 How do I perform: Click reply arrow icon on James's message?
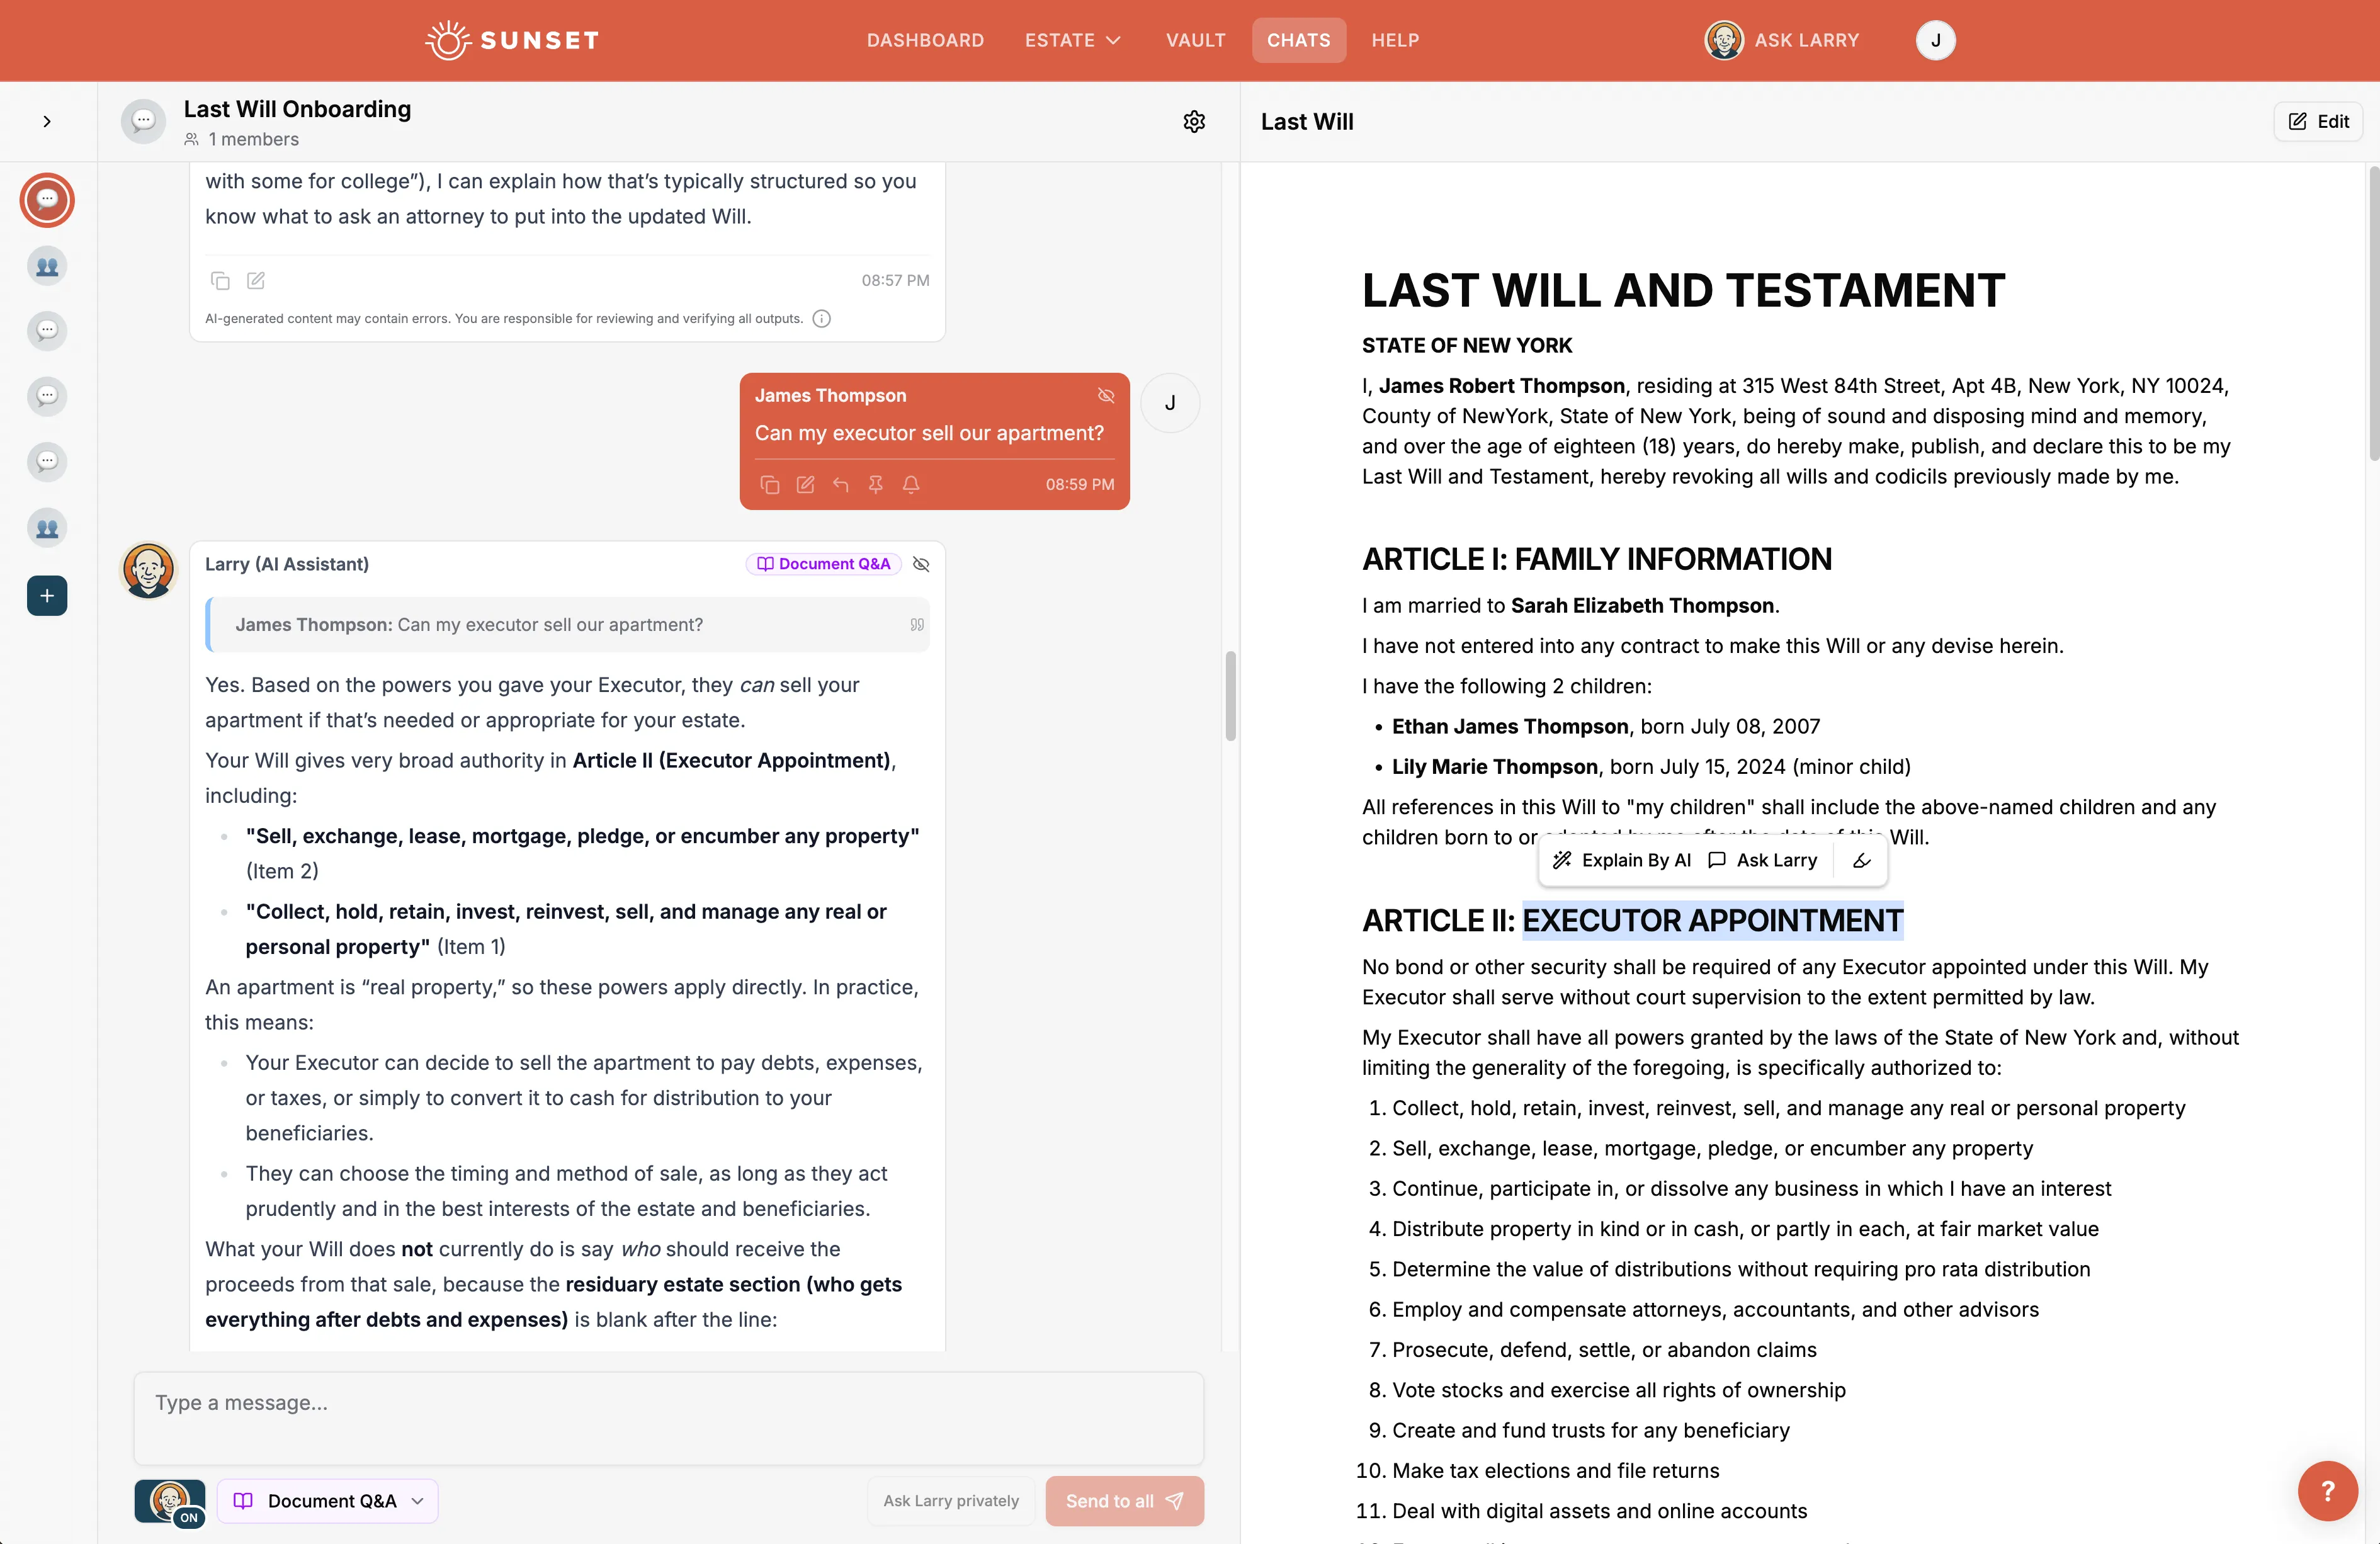[840, 484]
